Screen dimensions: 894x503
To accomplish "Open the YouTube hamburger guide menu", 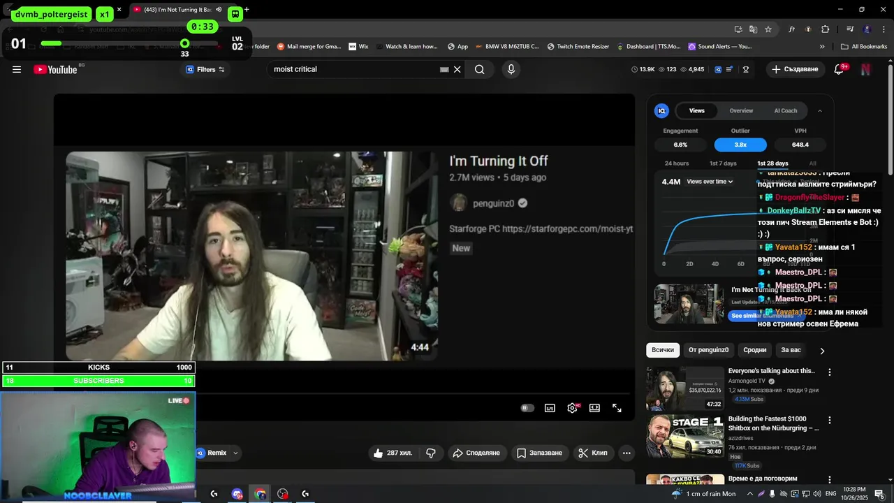I will (x=17, y=69).
